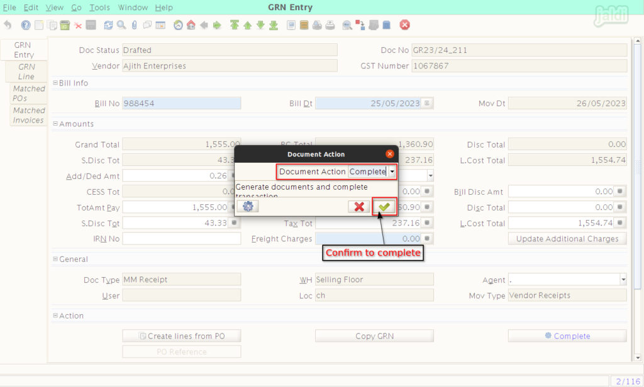Jump to the last record icon
Viewport: 644px width, 387px height.
(x=274, y=25)
